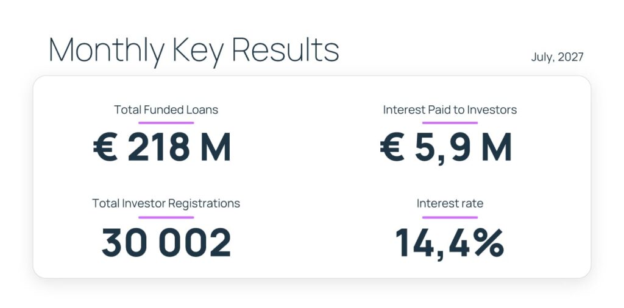Click the Total Funded Loans label
Image resolution: width=624 pixels, height=308 pixels.
(x=166, y=110)
